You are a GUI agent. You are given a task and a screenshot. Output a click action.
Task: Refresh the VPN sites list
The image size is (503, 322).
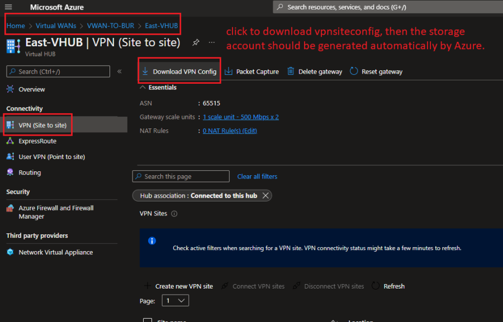click(x=388, y=286)
